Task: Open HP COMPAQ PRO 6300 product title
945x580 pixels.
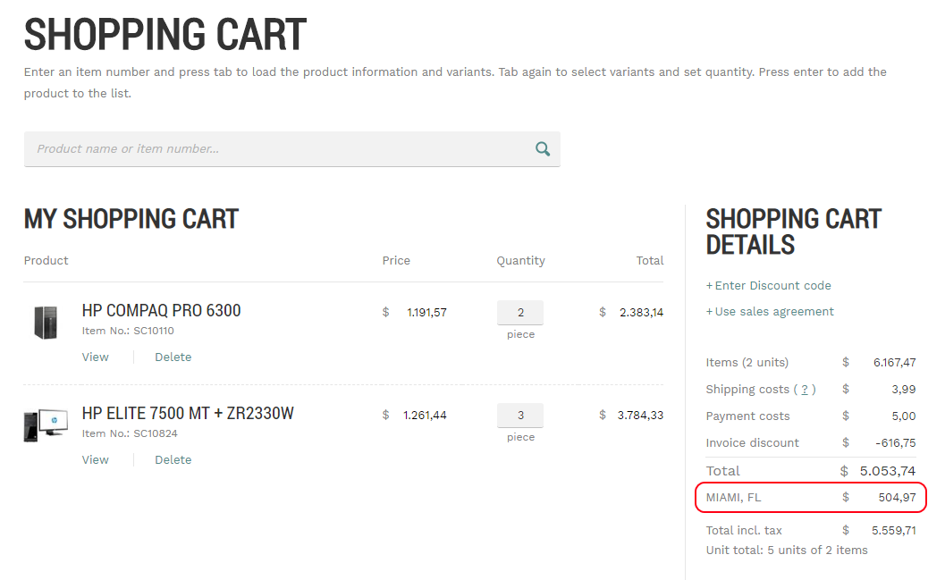Action: point(161,311)
